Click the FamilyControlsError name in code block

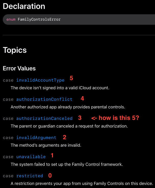39,19
